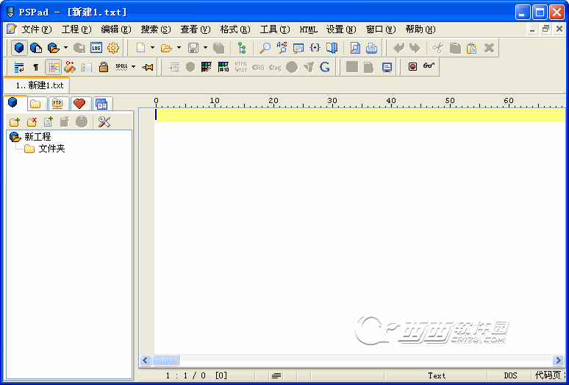569x385 pixels.
Task: Click inside the yellow highlighted editor line
Action: click(x=353, y=115)
